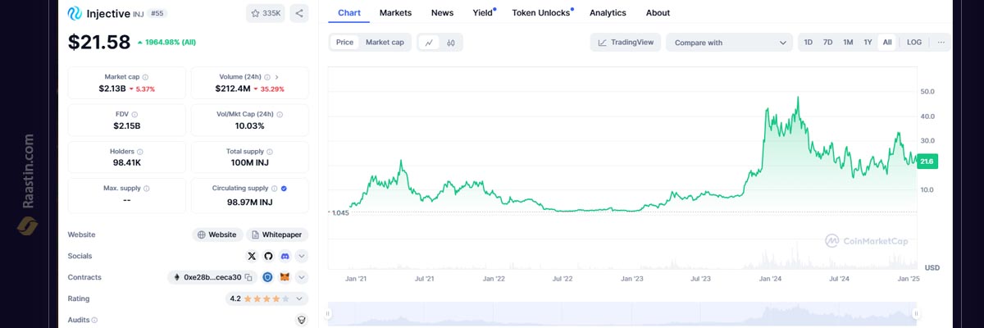The height and width of the screenshot is (328, 984).
Task: Click the Max. supply info icon
Action: (x=147, y=189)
